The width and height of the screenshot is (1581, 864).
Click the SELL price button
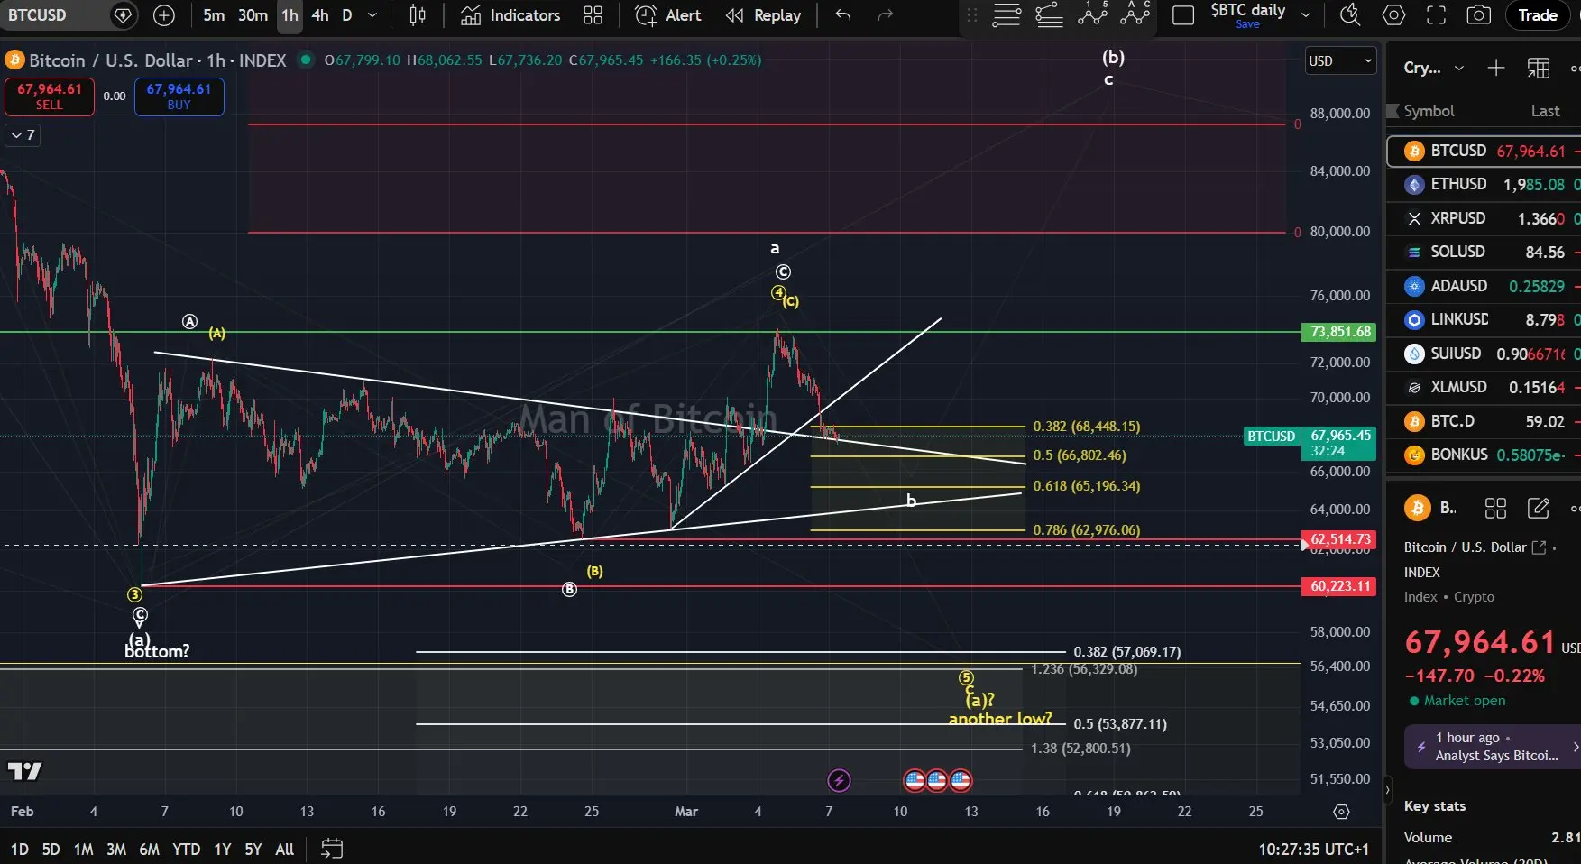(50, 97)
